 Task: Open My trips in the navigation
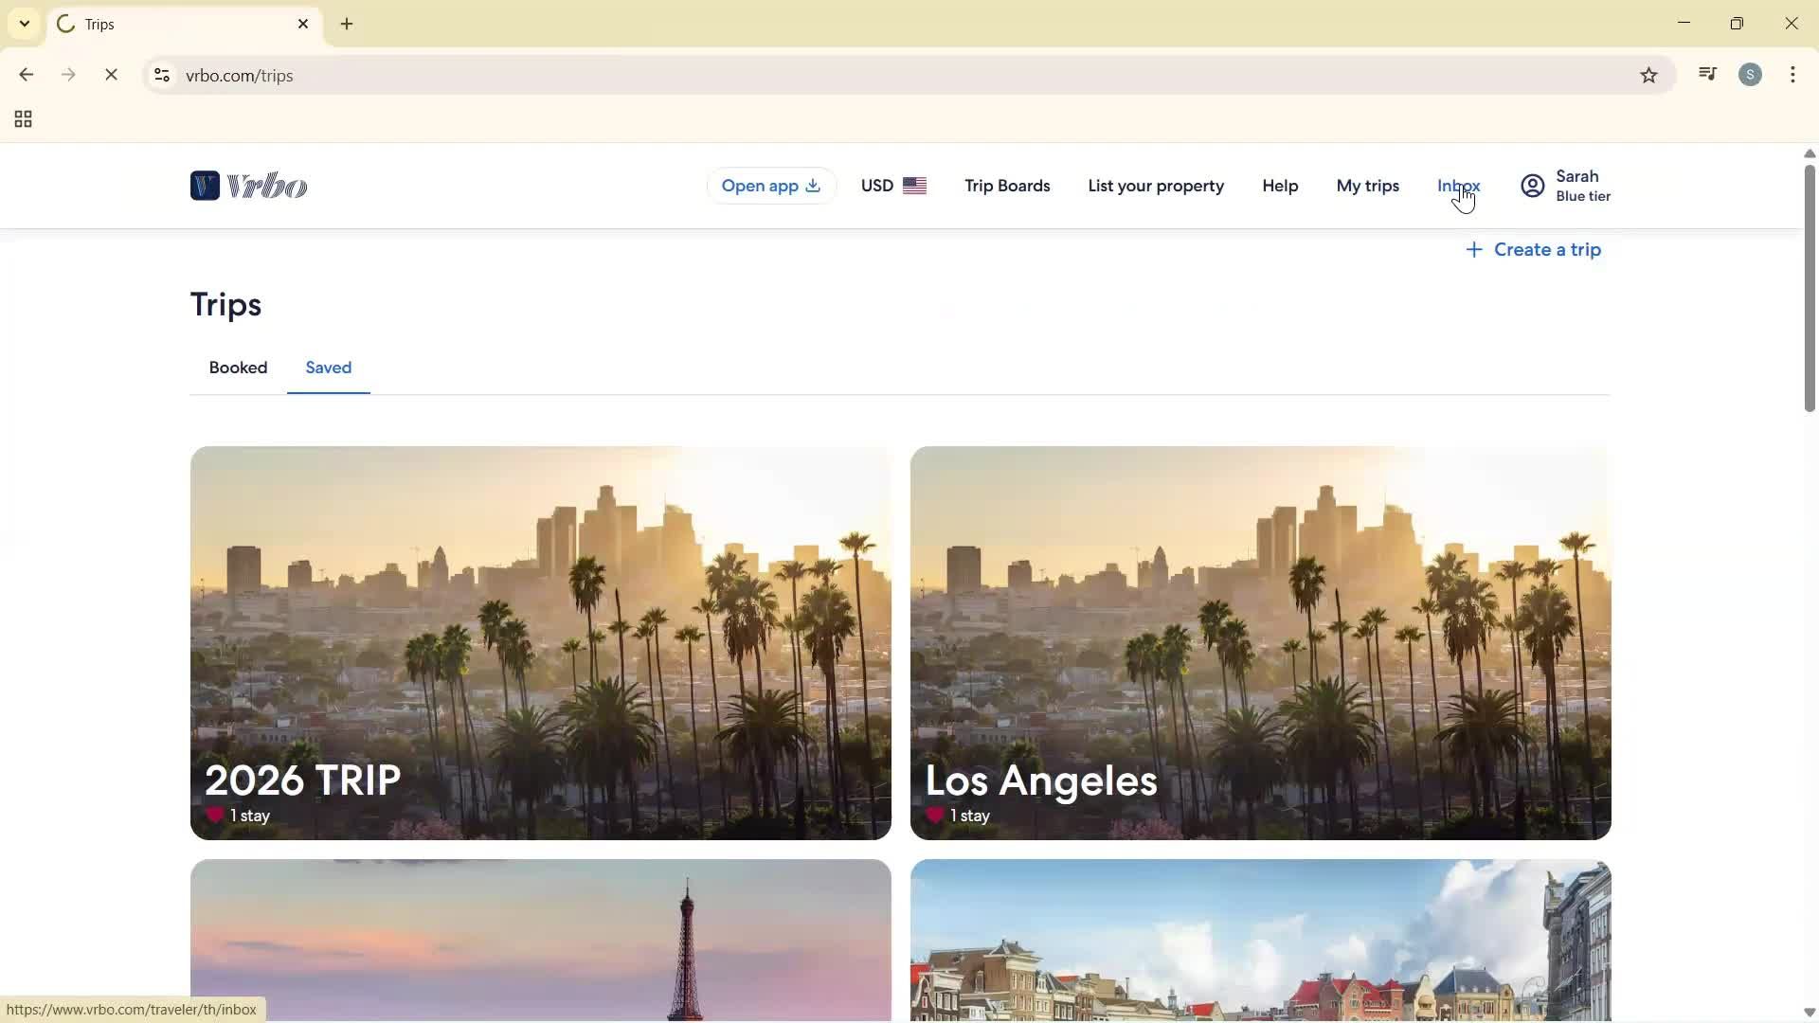(x=1367, y=186)
